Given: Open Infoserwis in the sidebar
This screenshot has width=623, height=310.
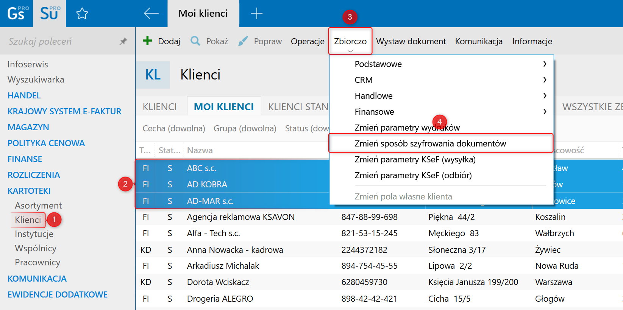Looking at the screenshot, I should (x=28, y=64).
